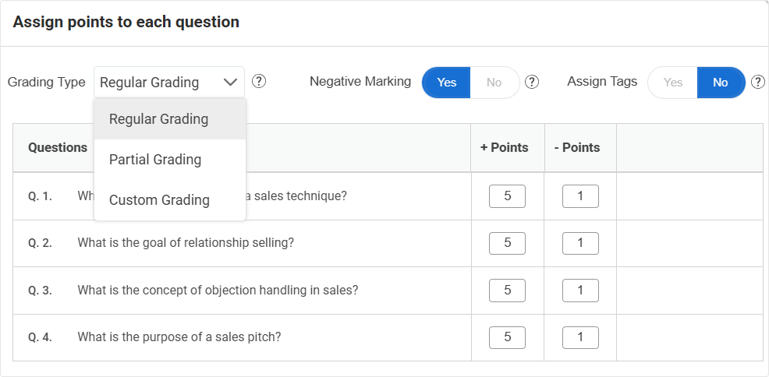Switch Negative Marking to No

(x=494, y=83)
